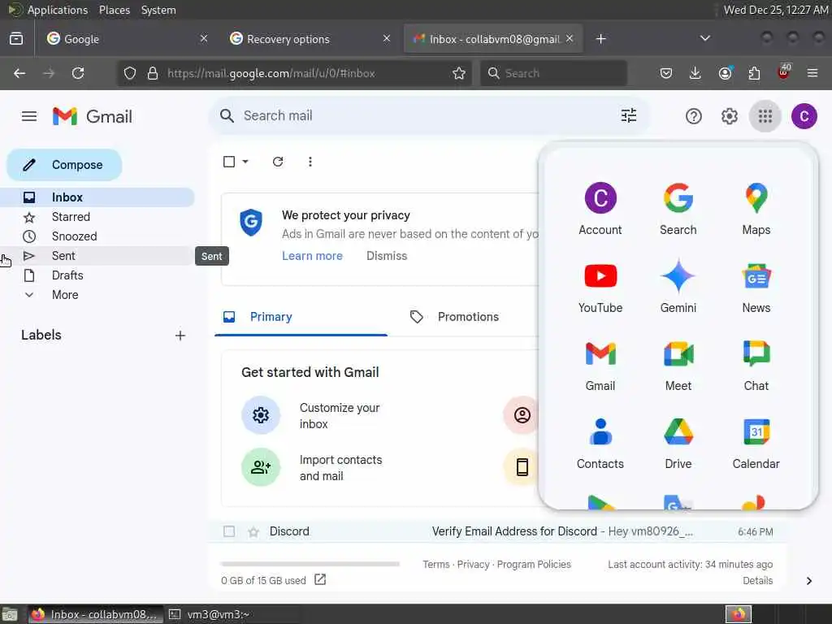Open the Places menu
Viewport: 832px width, 624px height.
point(115,10)
